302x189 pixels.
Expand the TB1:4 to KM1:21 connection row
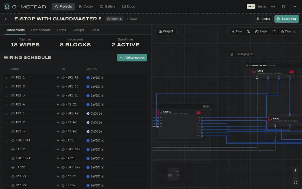(x=7, y=105)
